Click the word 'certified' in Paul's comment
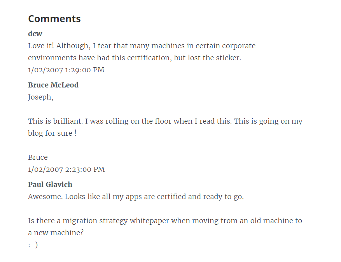 tap(171, 197)
